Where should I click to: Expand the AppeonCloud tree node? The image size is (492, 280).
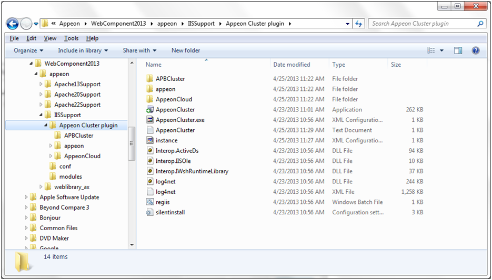(x=51, y=156)
